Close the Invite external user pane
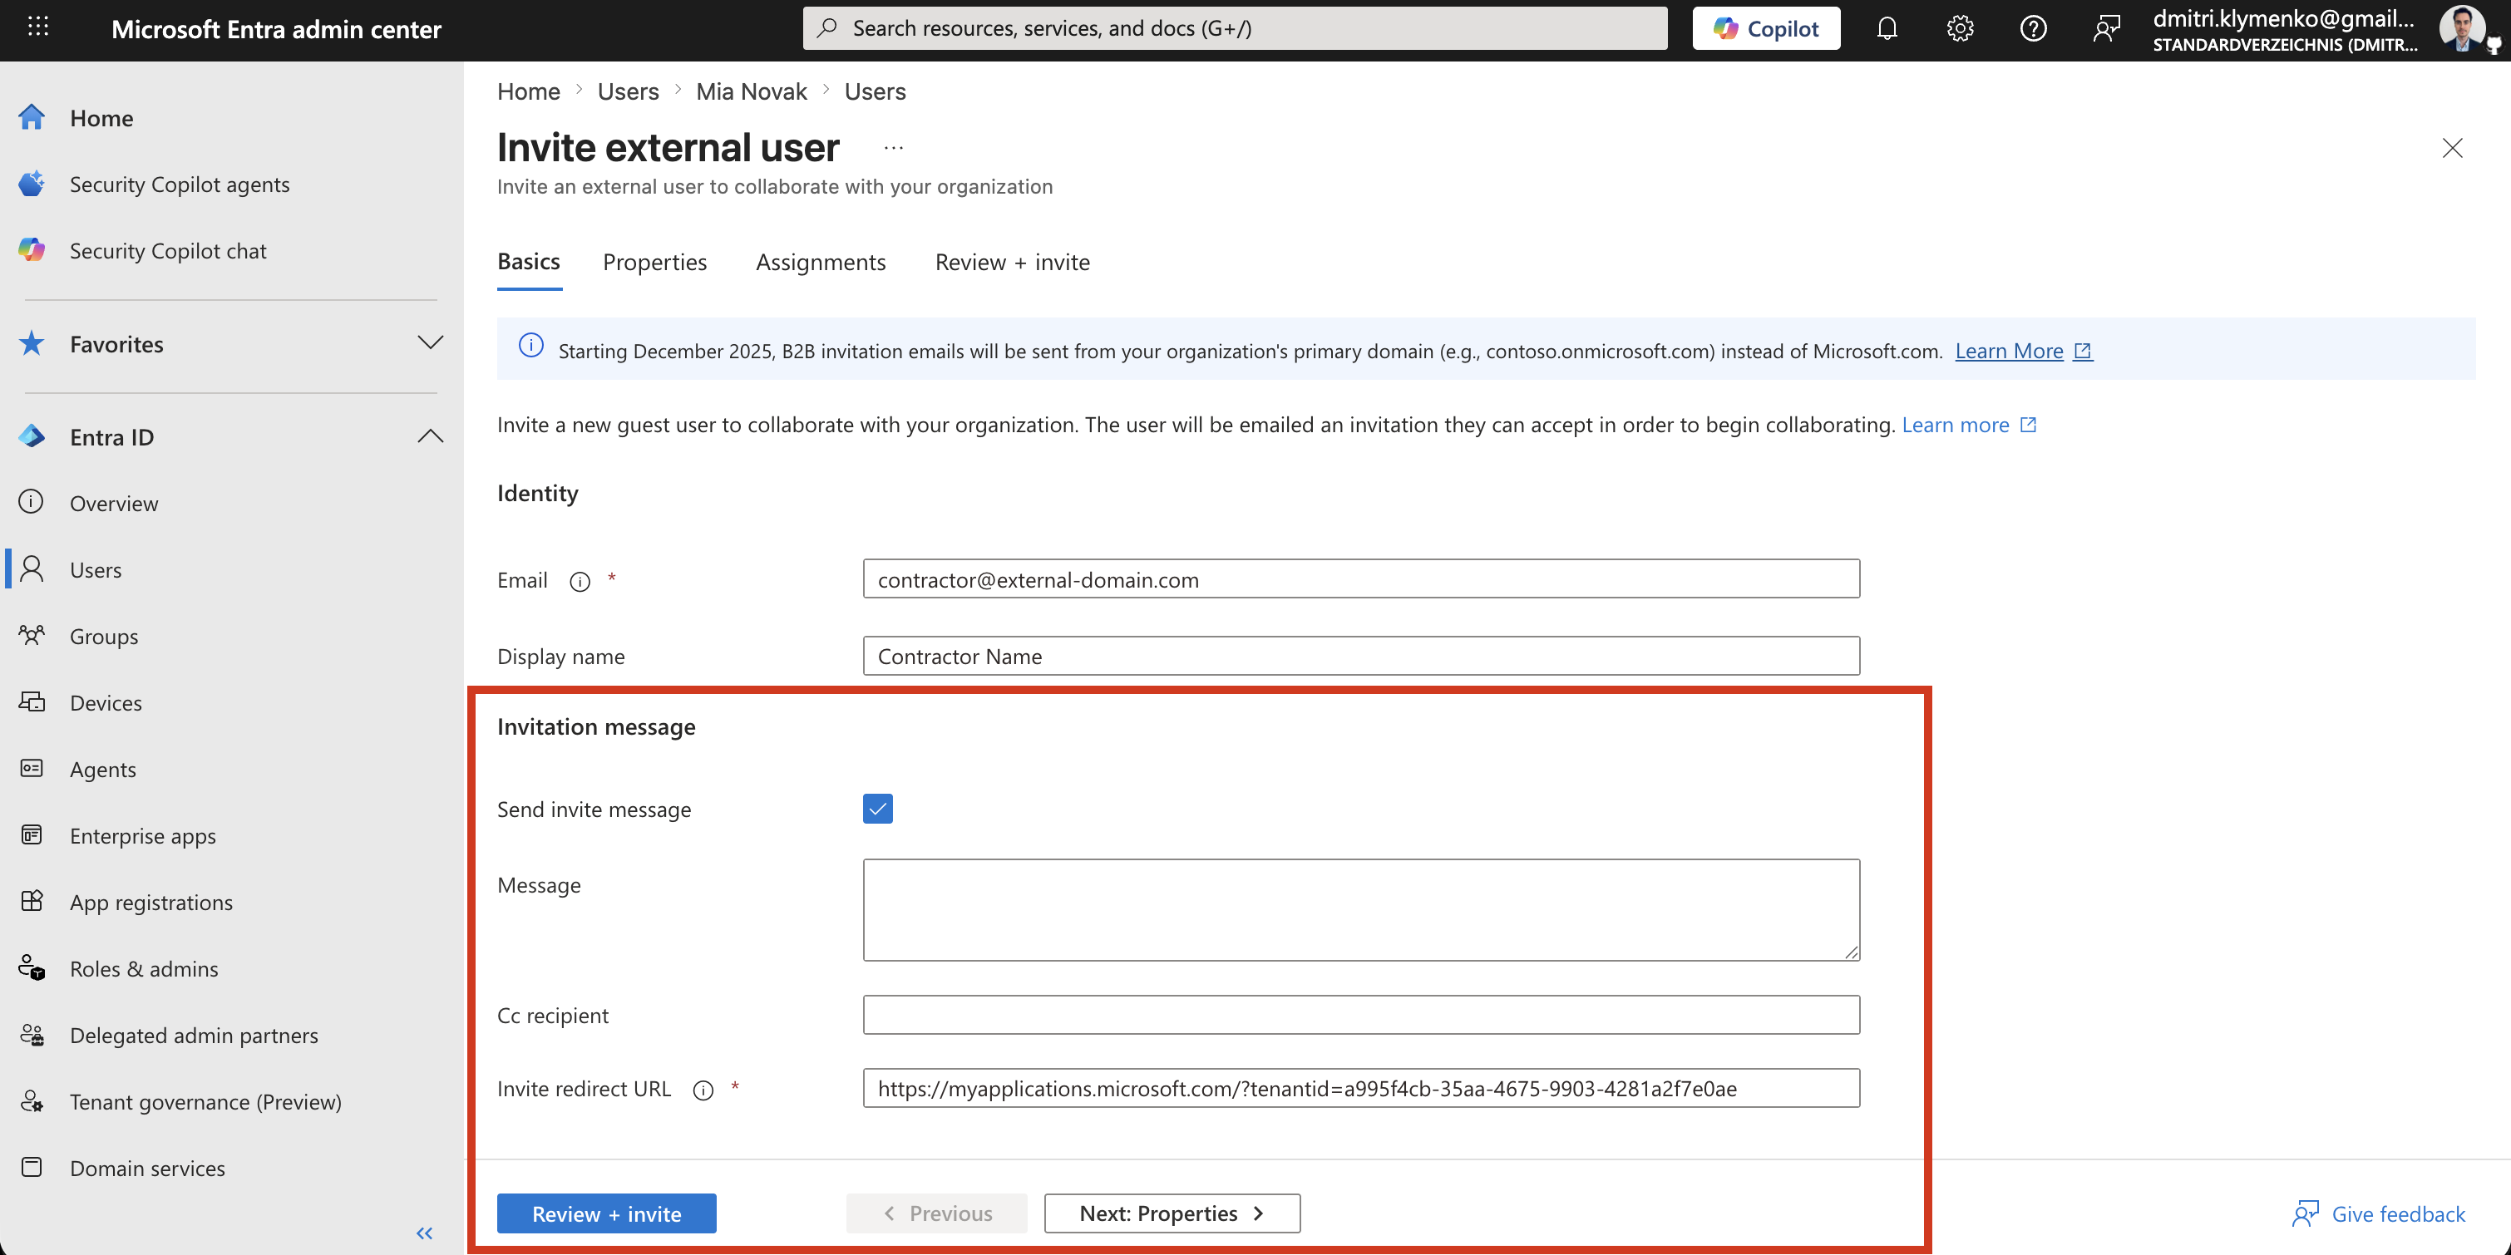The width and height of the screenshot is (2511, 1255). (2453, 148)
